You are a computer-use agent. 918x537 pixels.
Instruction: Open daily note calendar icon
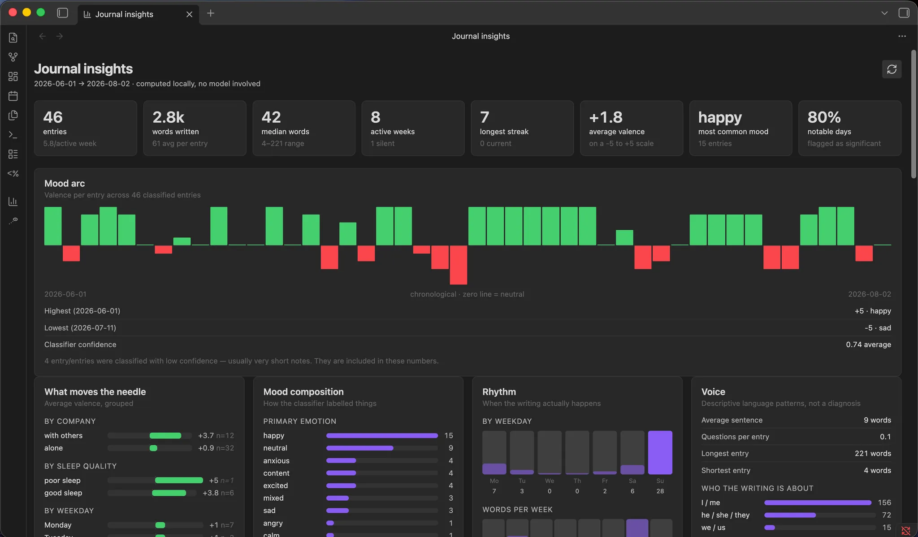click(13, 96)
